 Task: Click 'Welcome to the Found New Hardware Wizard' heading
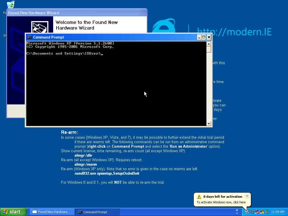pyautogui.click(x=87, y=25)
